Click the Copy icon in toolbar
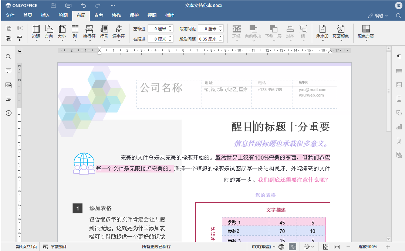Screen dimensions: 405x251 9,28
